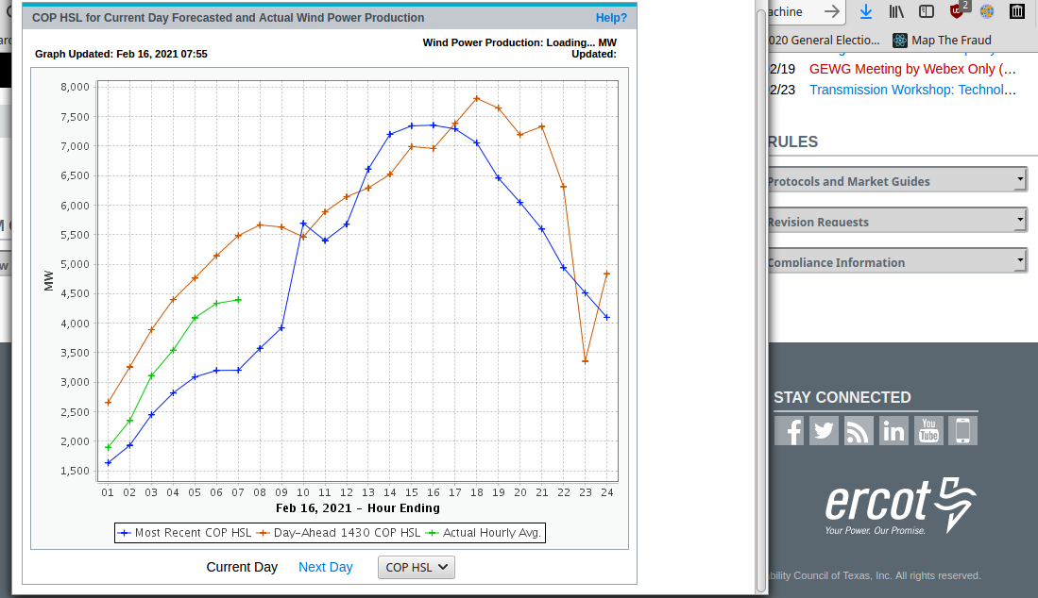1038x598 pixels.
Task: Open the Map The Fraud bookmark
Action: (942, 41)
